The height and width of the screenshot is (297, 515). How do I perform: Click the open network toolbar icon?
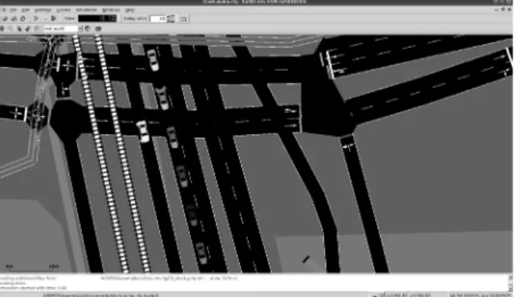click(x=14, y=19)
